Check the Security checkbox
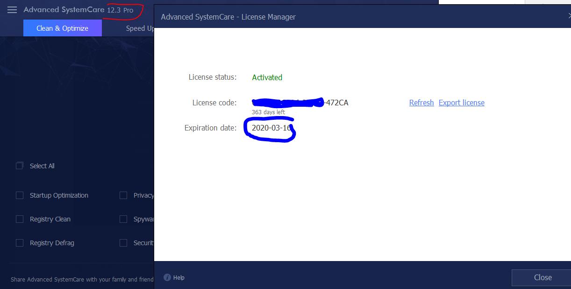 pyautogui.click(x=123, y=243)
